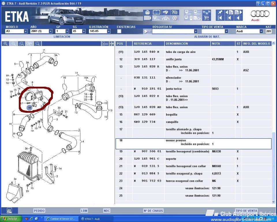Open the Windows Inicio start button
Viewport: 277px width, 222px height.
pyautogui.click(x=11, y=219)
